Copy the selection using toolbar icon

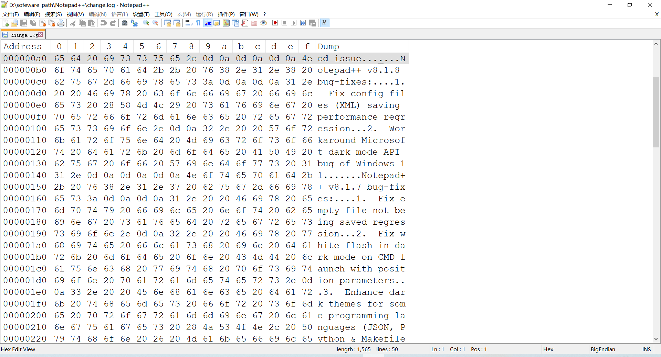(82, 23)
